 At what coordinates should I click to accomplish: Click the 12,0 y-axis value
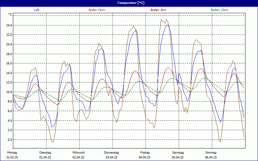(9, 82)
